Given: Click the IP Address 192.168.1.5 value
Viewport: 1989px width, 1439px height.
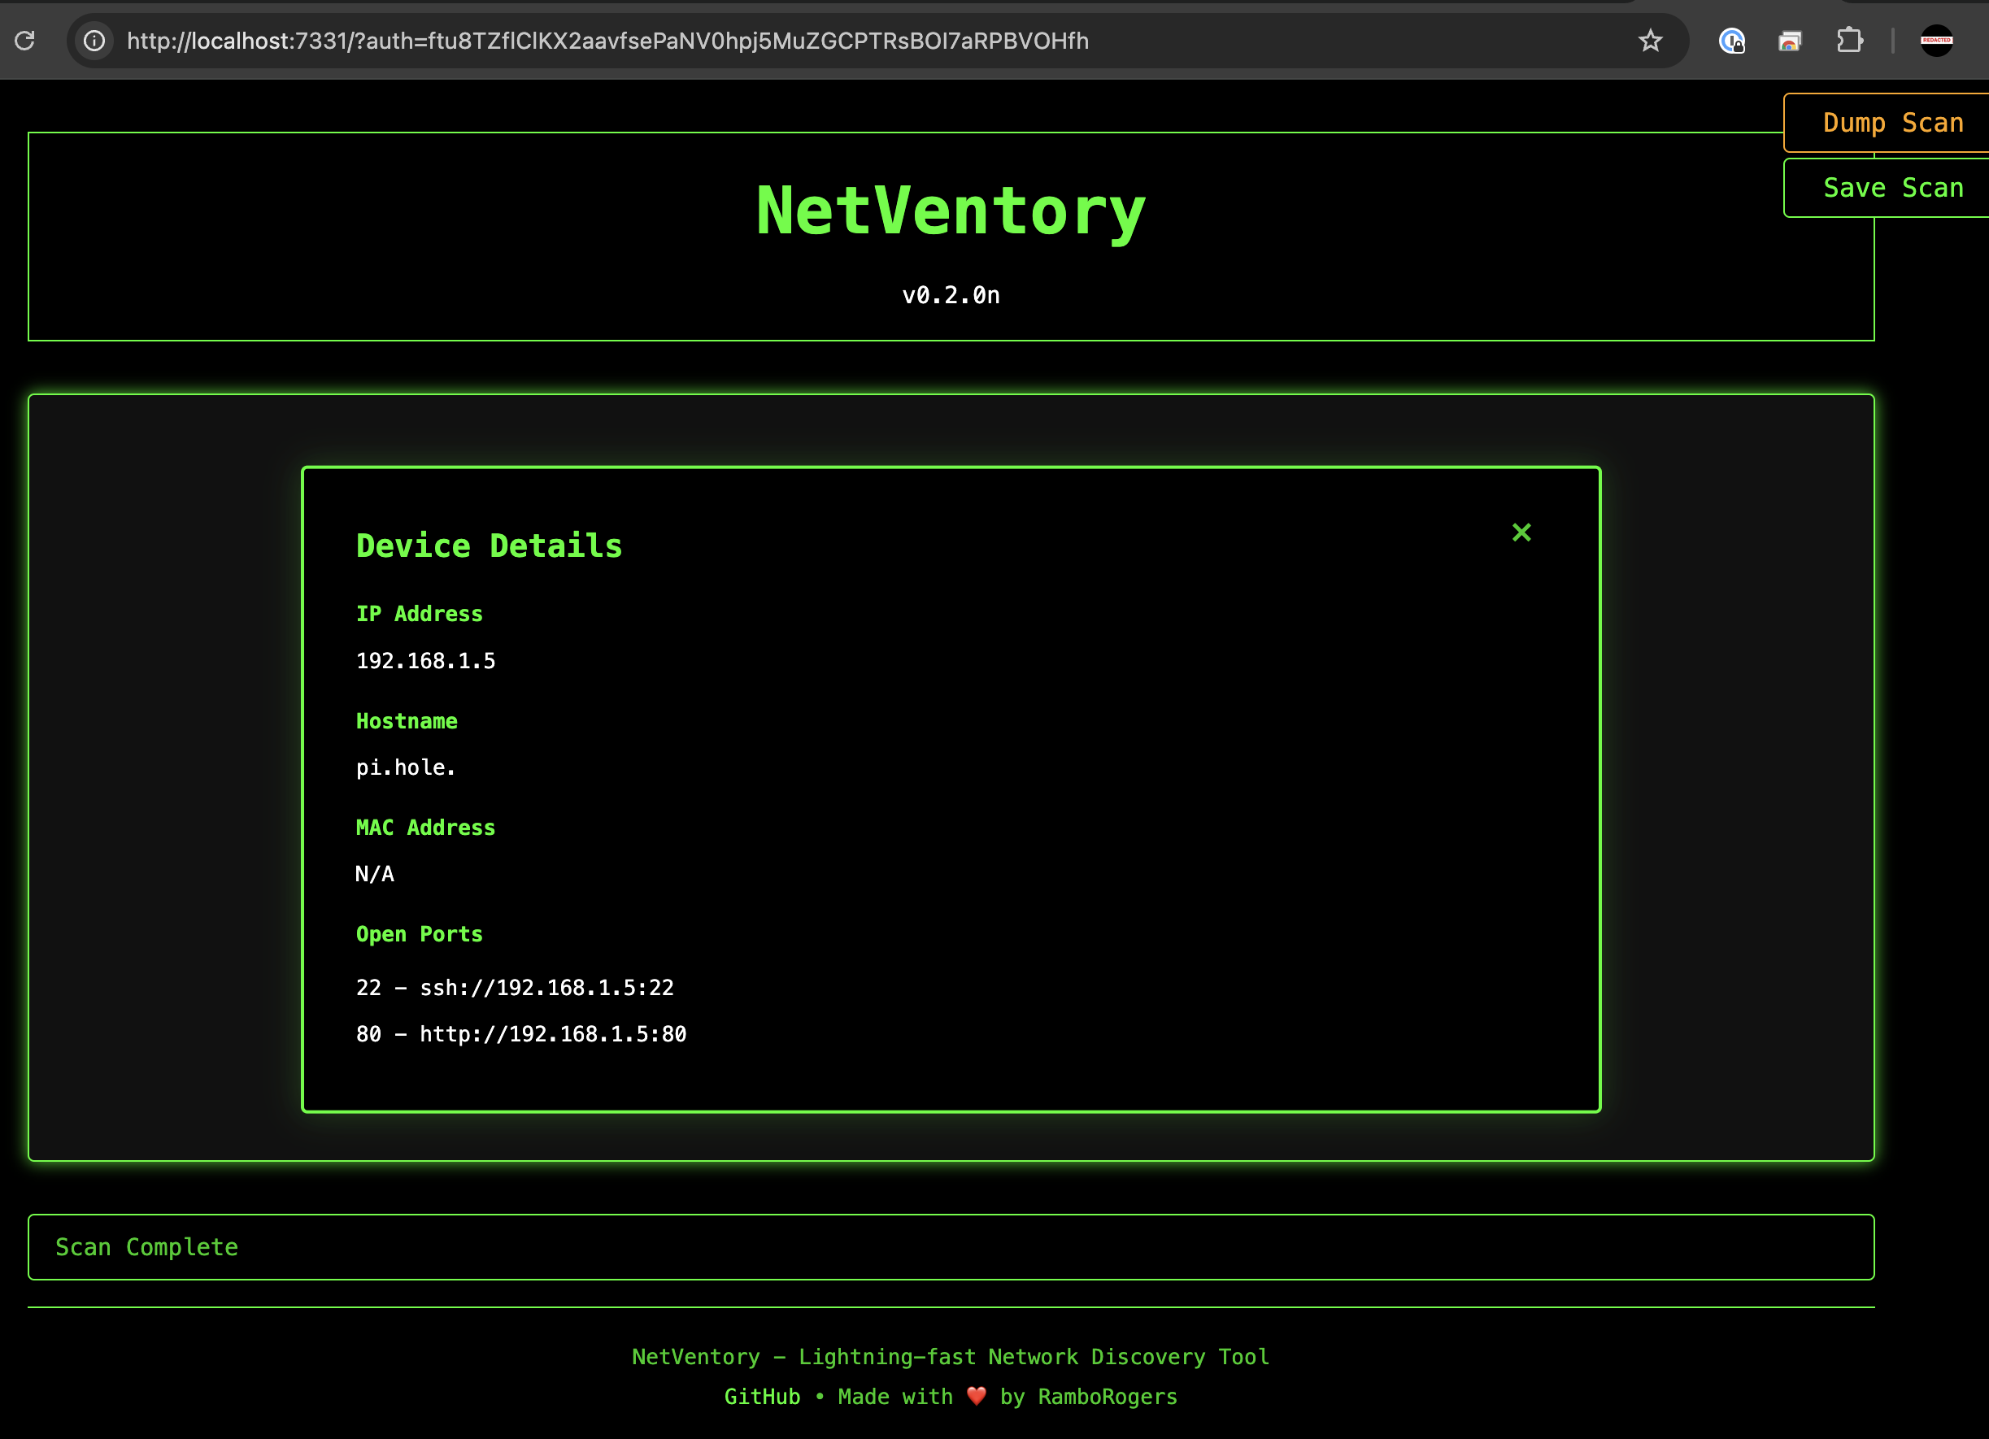Looking at the screenshot, I should pos(424,661).
